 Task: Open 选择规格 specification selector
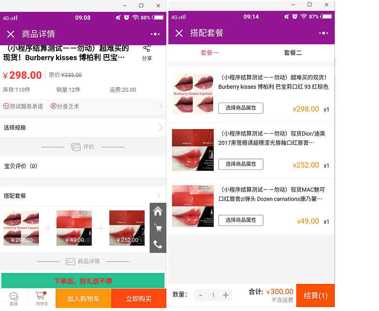point(83,128)
